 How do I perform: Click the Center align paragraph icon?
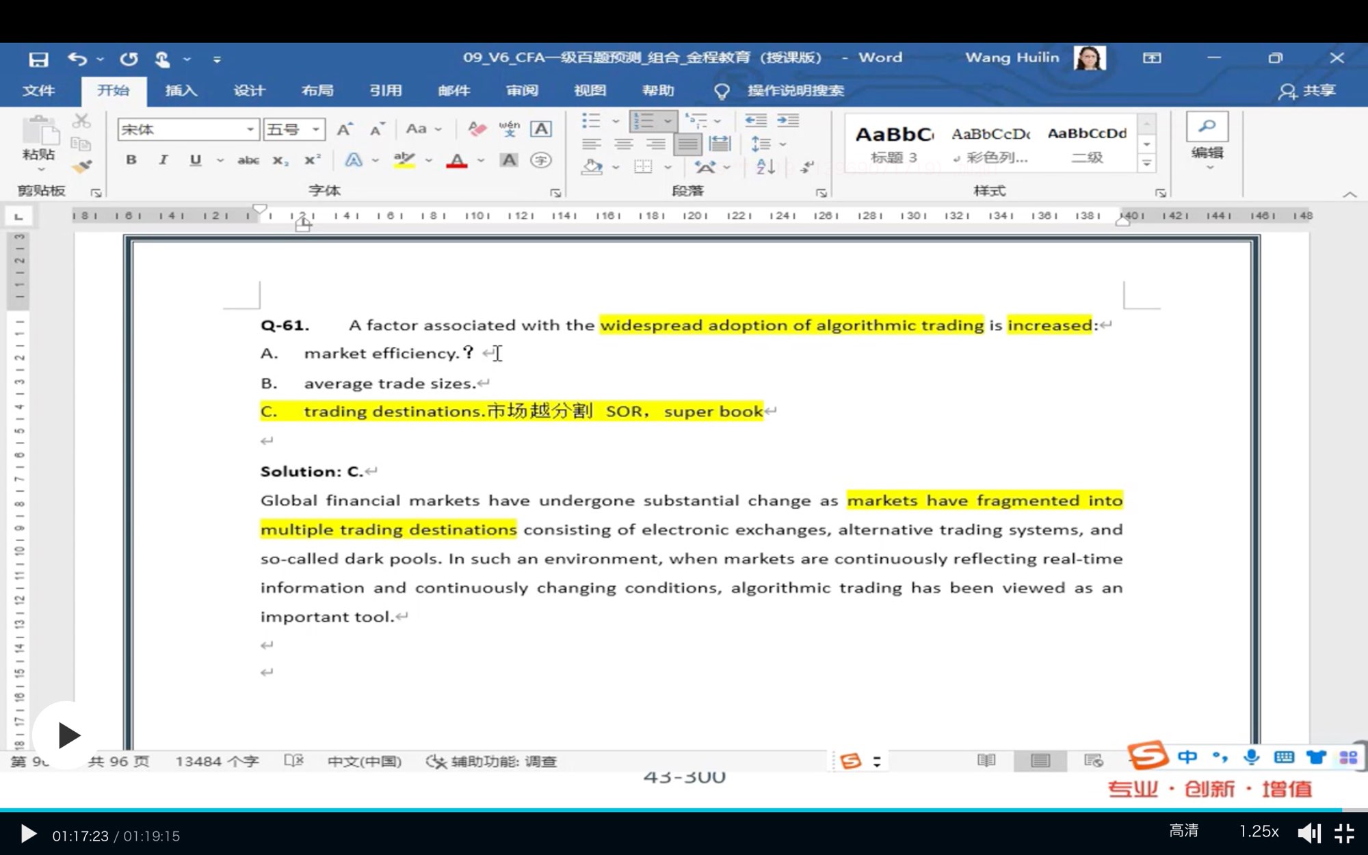point(623,144)
